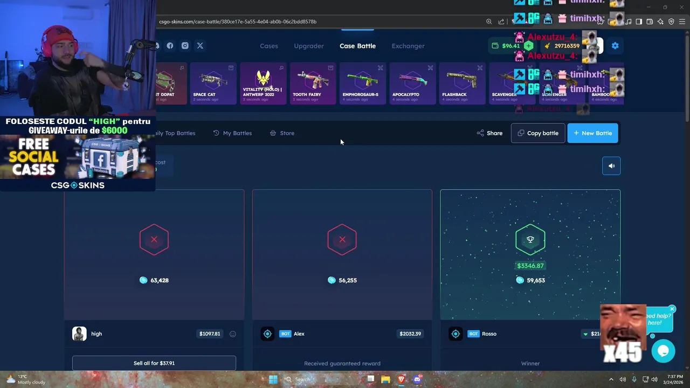The height and width of the screenshot is (388, 690).
Task: Open the browser hamburger menu
Action: (682, 22)
